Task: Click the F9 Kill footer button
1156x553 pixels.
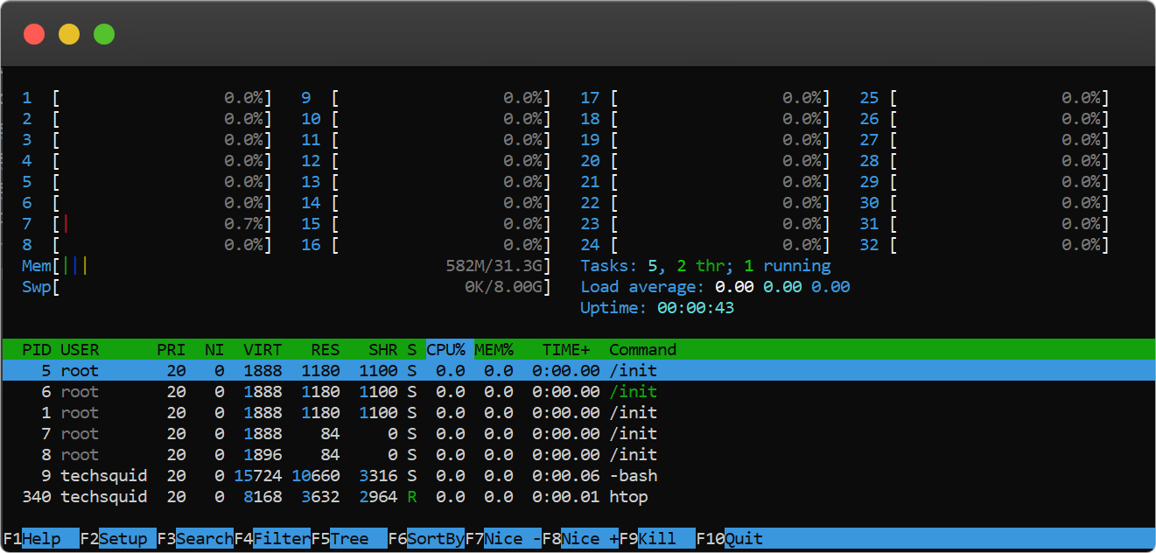Action: (x=657, y=539)
